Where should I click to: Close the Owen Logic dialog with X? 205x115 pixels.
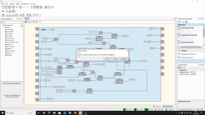[127, 50]
